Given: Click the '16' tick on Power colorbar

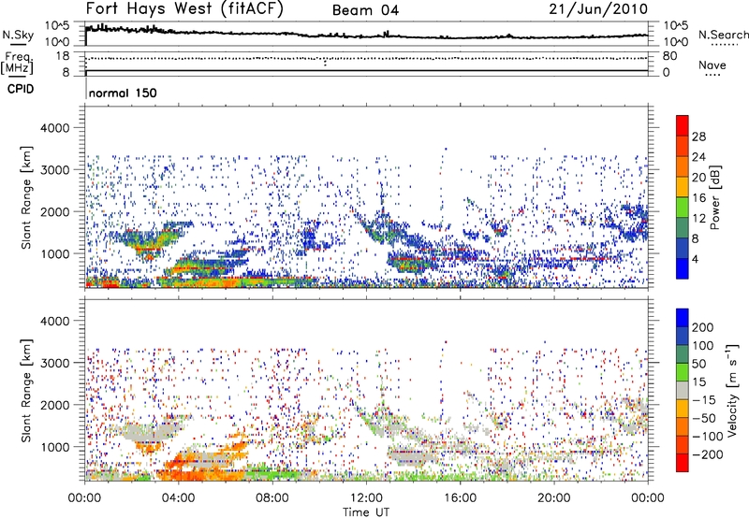Looking at the screenshot, I should pyautogui.click(x=698, y=198).
